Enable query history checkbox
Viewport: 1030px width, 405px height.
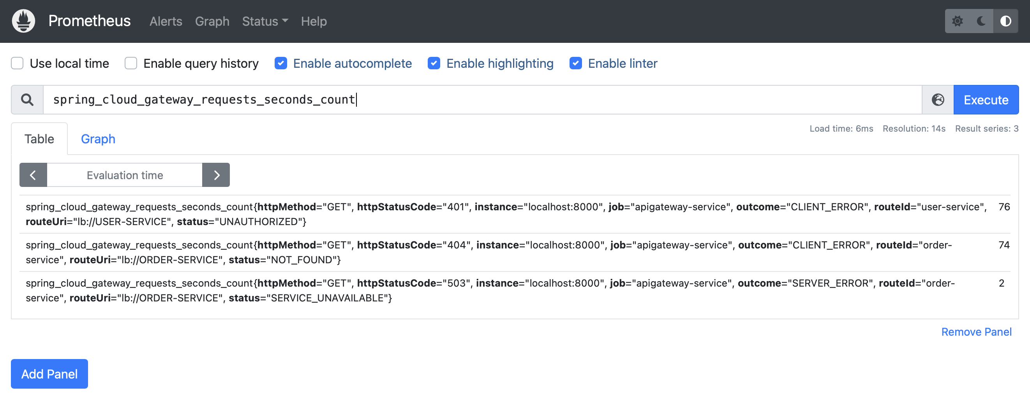coord(131,63)
